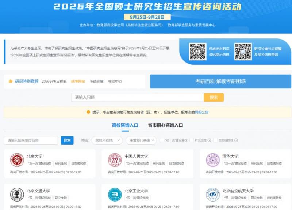Click the info icon next to 研究生院 filter

point(210,140)
